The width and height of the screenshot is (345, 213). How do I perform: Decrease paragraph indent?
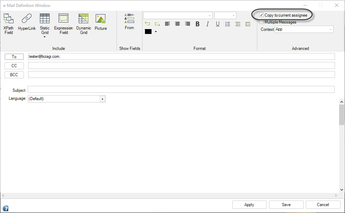248,24
